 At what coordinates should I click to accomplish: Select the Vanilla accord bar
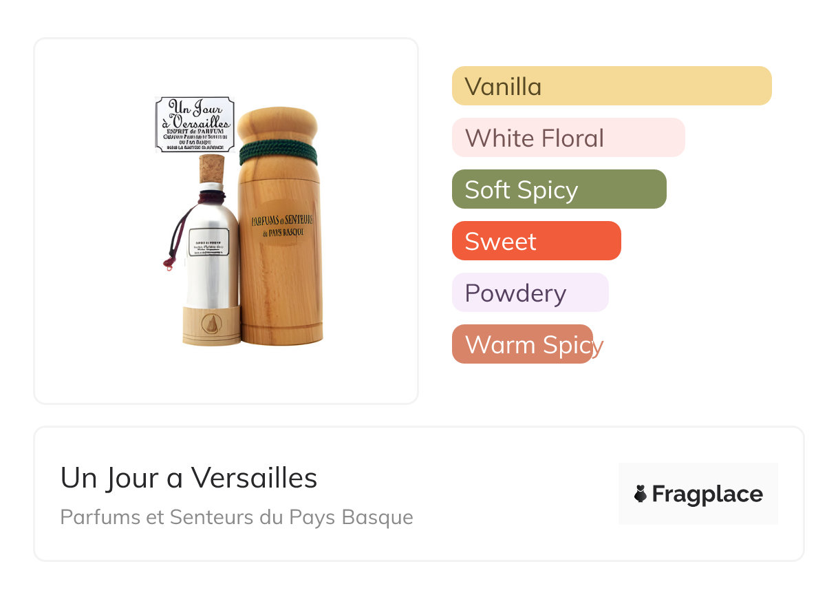[611, 86]
